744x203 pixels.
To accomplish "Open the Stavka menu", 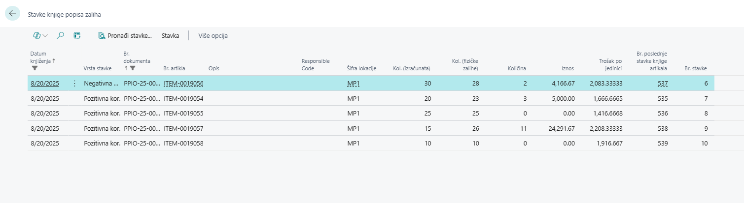I will click(170, 35).
